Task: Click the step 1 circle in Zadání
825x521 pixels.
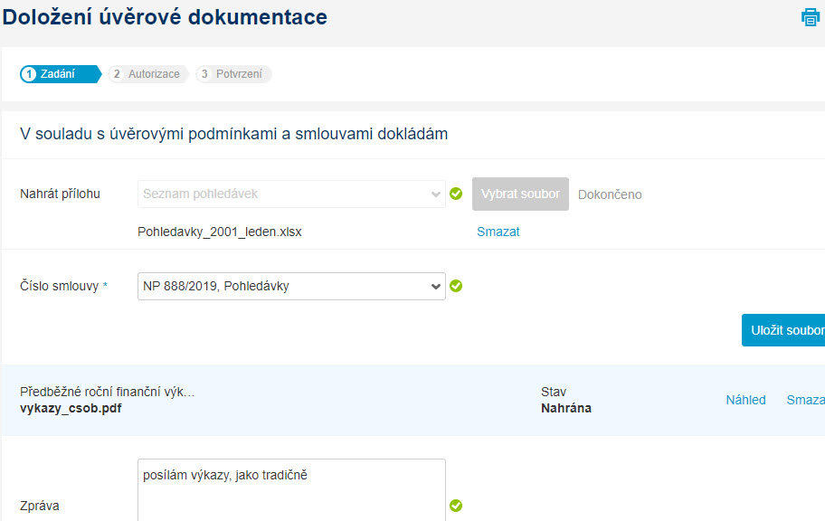Action: pyautogui.click(x=29, y=74)
